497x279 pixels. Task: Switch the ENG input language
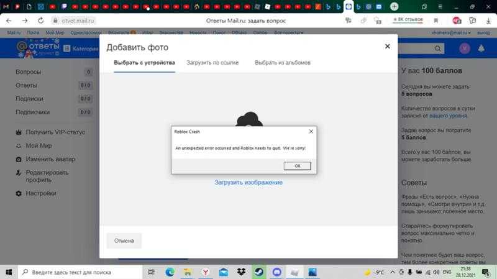click(x=447, y=272)
